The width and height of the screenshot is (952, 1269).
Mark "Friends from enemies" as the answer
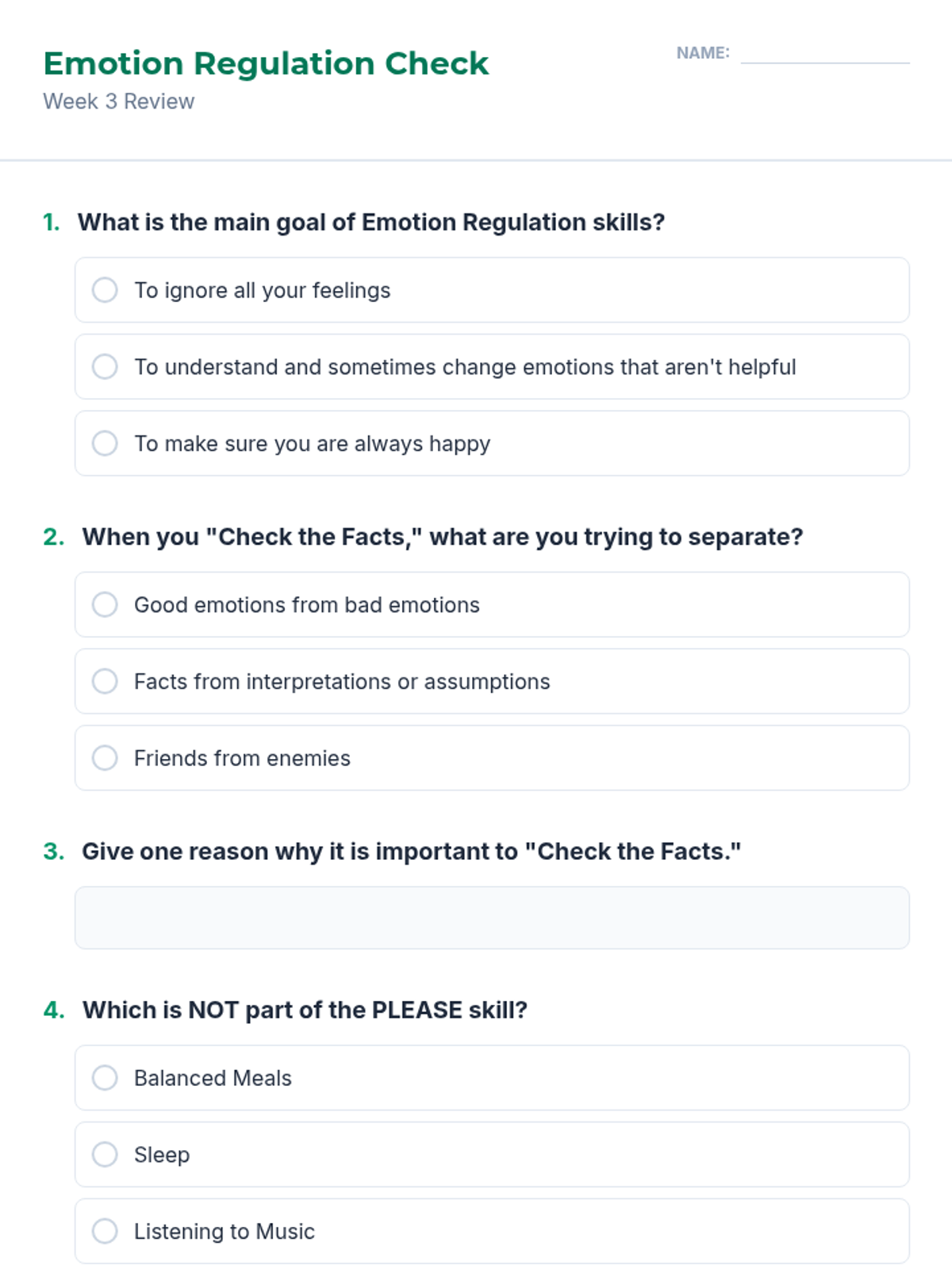(x=105, y=758)
